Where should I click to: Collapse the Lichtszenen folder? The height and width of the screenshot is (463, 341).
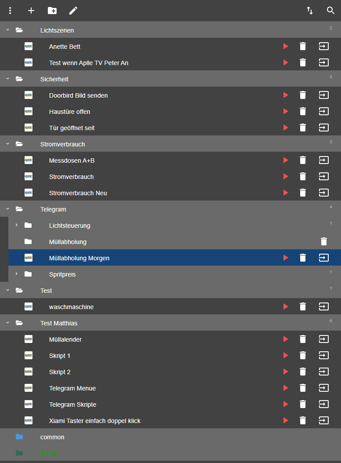tap(7, 30)
